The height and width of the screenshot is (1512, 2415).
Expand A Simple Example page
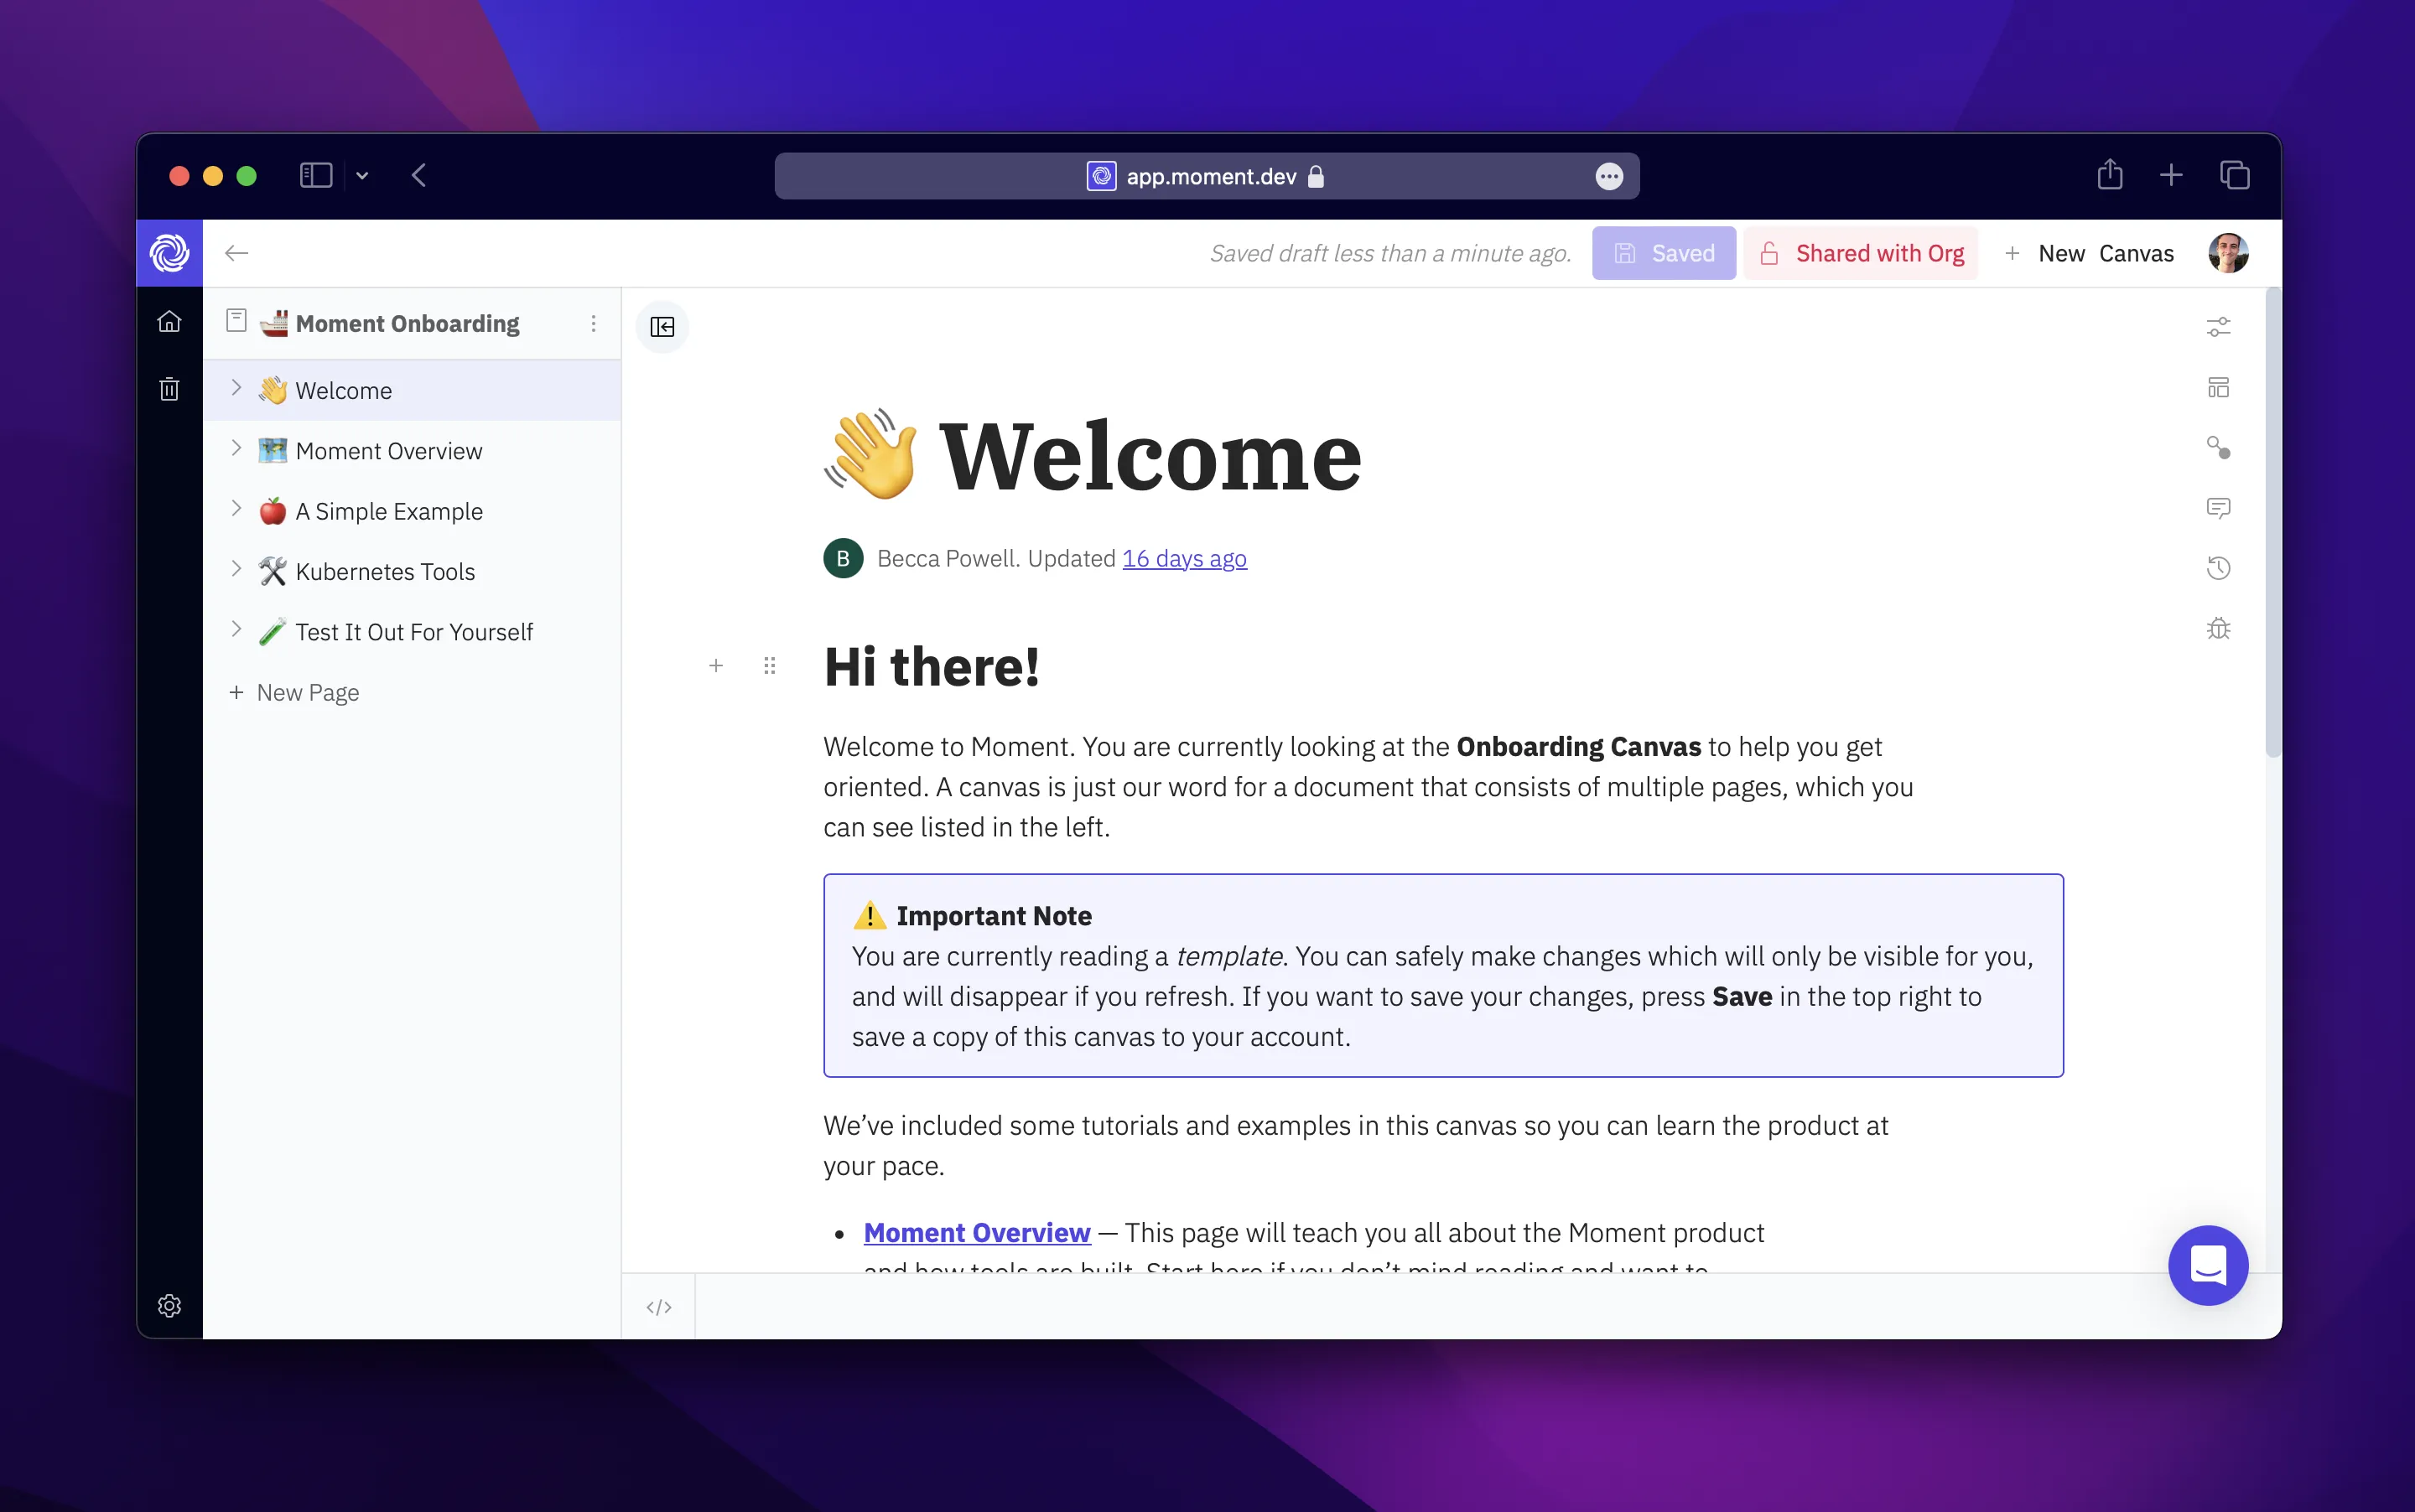[236, 508]
